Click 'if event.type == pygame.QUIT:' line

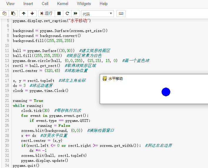(x=60, y=121)
